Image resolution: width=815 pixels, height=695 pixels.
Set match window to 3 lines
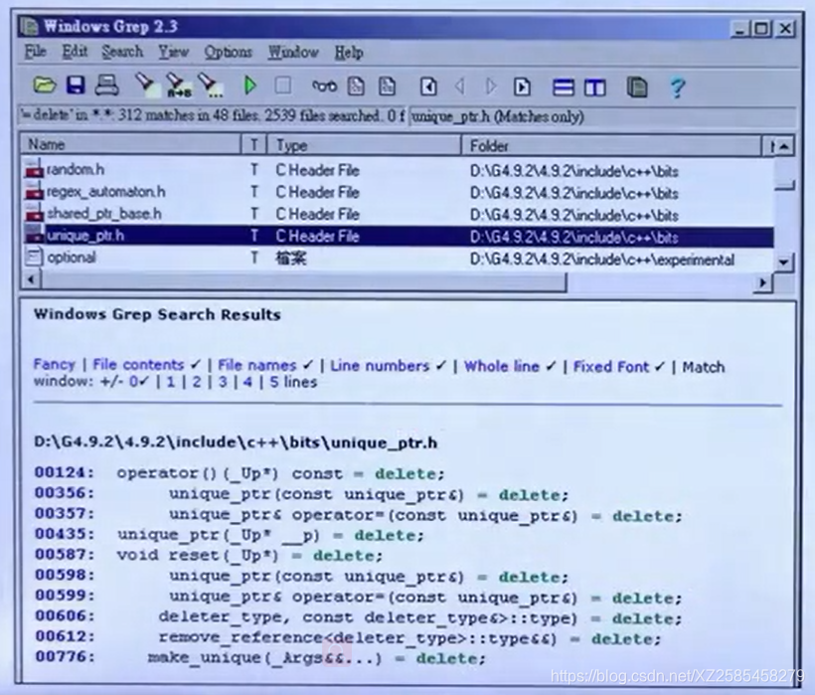[223, 382]
